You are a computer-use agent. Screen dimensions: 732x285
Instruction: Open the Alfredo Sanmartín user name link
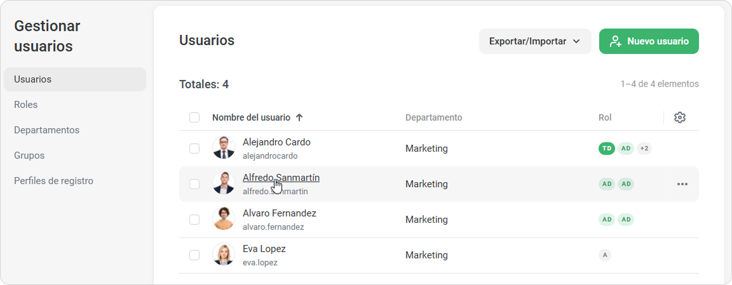click(x=281, y=178)
